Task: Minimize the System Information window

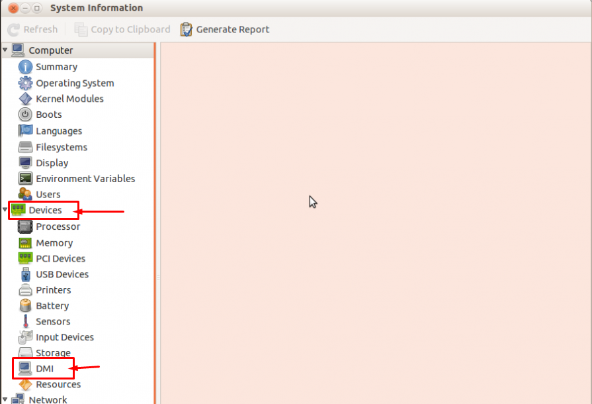Action: pyautogui.click(x=25, y=8)
